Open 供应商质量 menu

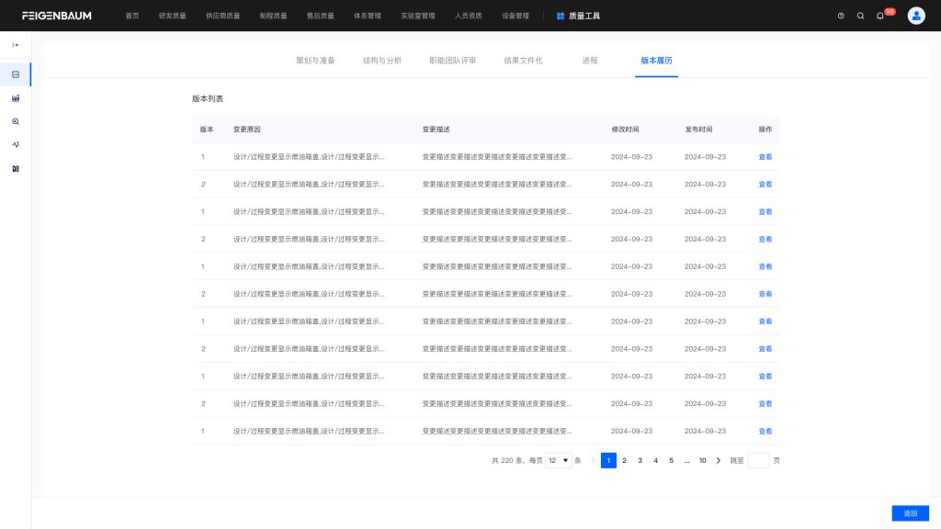[222, 16]
